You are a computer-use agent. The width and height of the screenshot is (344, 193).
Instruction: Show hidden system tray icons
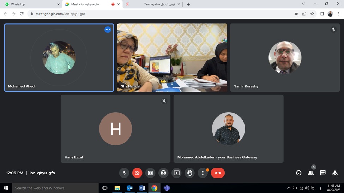click(289, 188)
